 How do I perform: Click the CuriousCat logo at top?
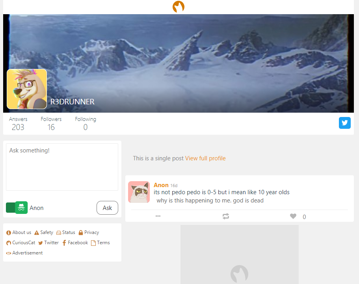(x=179, y=7)
